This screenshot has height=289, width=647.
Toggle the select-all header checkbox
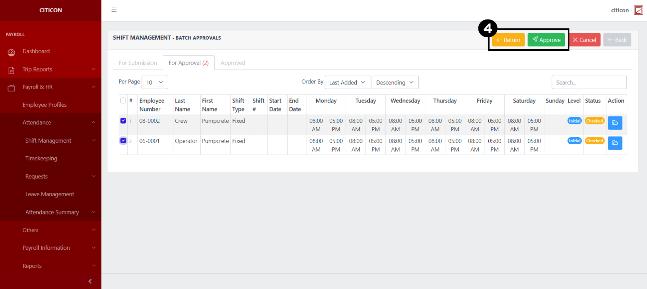click(123, 101)
